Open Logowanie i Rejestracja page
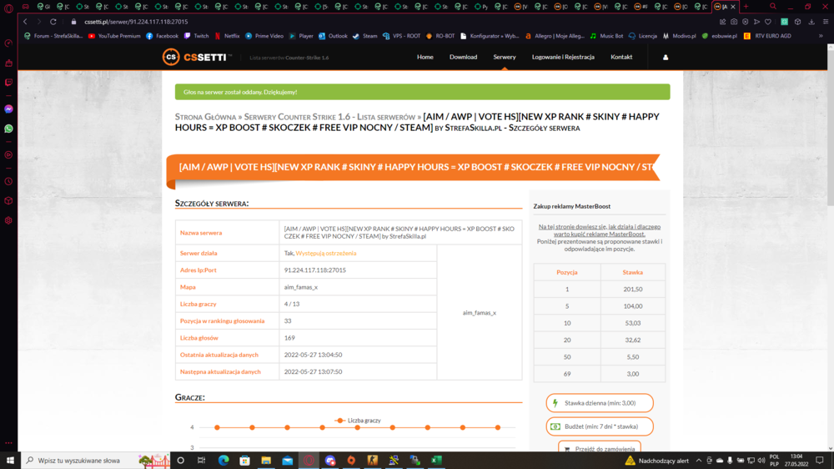834x469 pixels. pos(563,57)
